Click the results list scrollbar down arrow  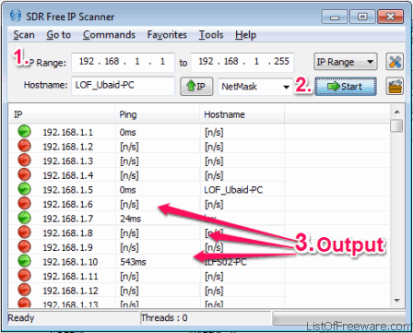[396, 300]
